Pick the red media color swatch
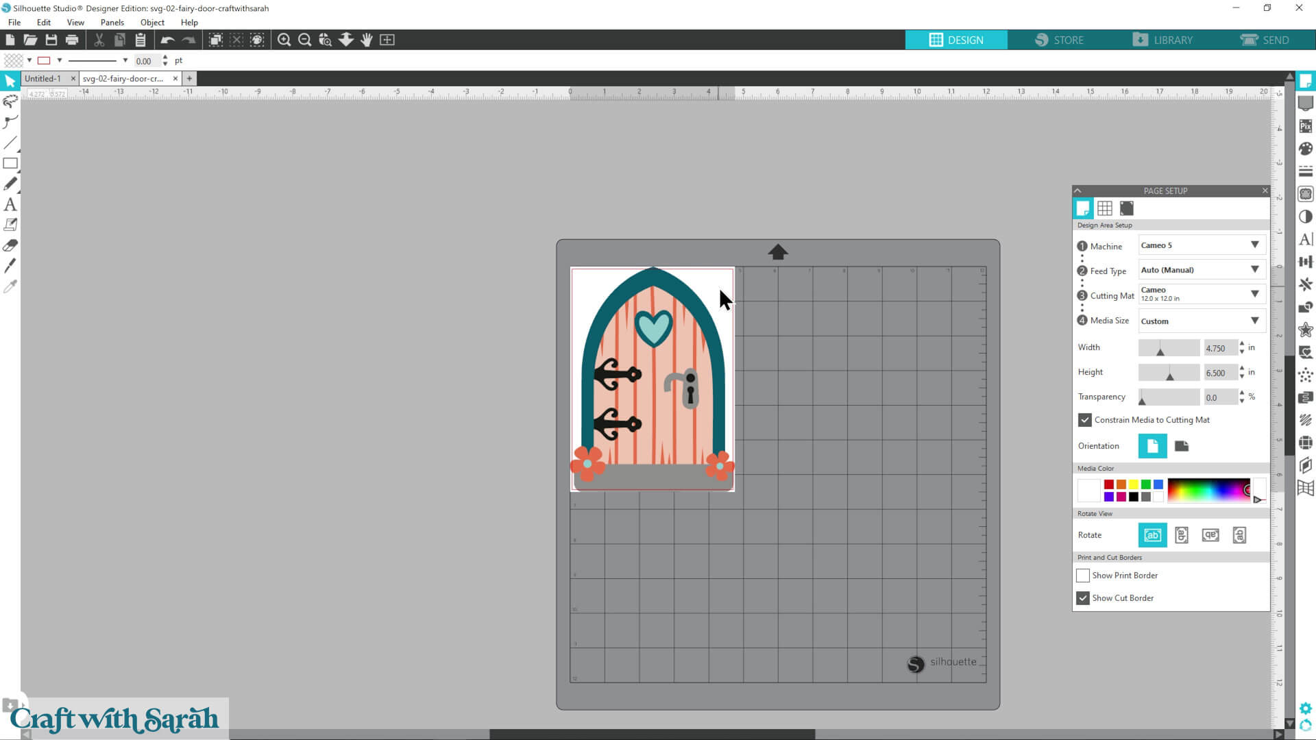 click(x=1108, y=484)
